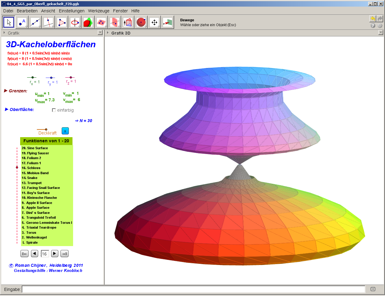Open the Ansicht menu
Screen dimensions: 385x296
click(48, 11)
